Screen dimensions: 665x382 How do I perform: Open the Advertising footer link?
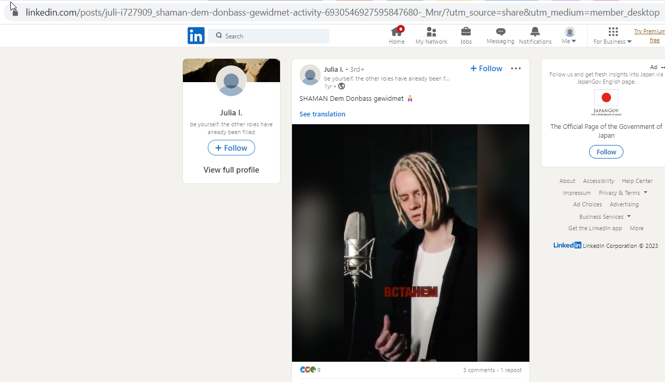[x=624, y=204]
